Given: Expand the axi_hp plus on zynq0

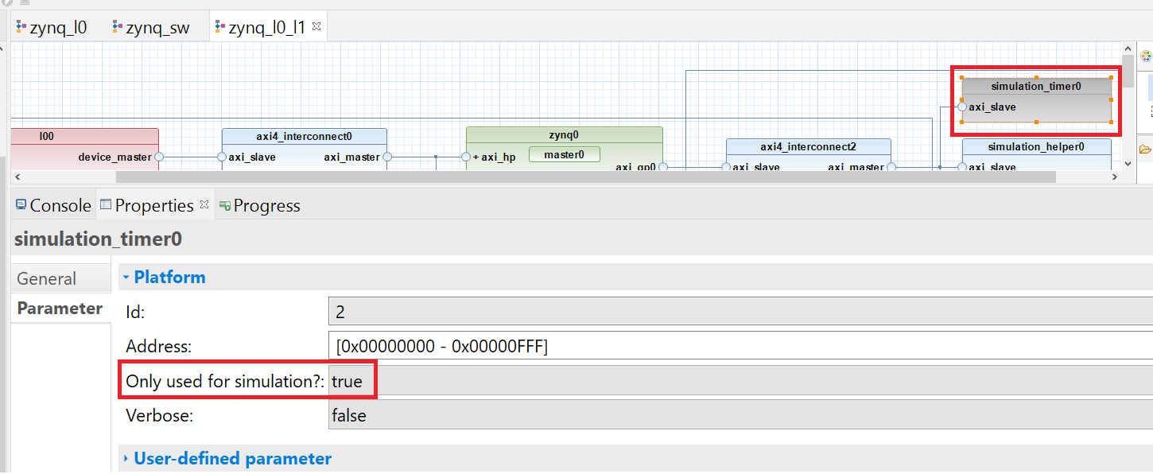Looking at the screenshot, I should pyautogui.click(x=476, y=157).
